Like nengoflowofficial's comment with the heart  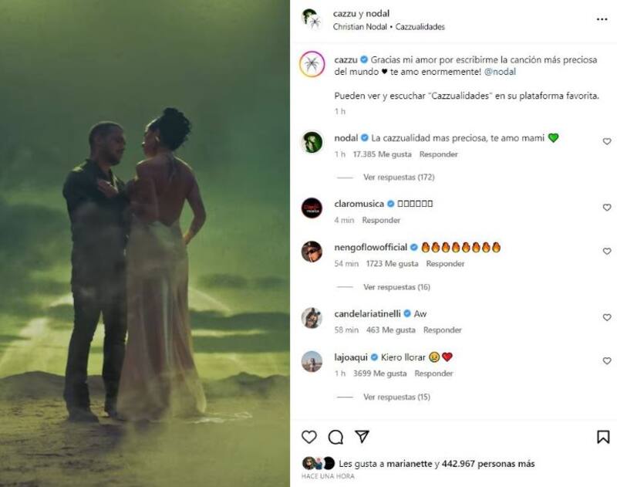(x=607, y=252)
